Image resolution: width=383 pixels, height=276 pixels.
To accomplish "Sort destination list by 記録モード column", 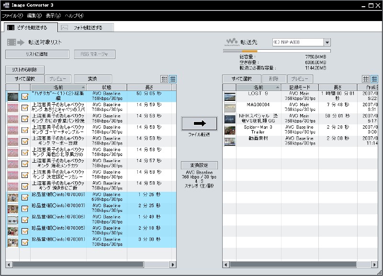I will 299,87.
